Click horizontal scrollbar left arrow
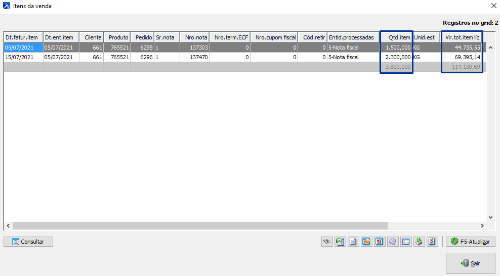The image size is (500, 276). coord(8,225)
